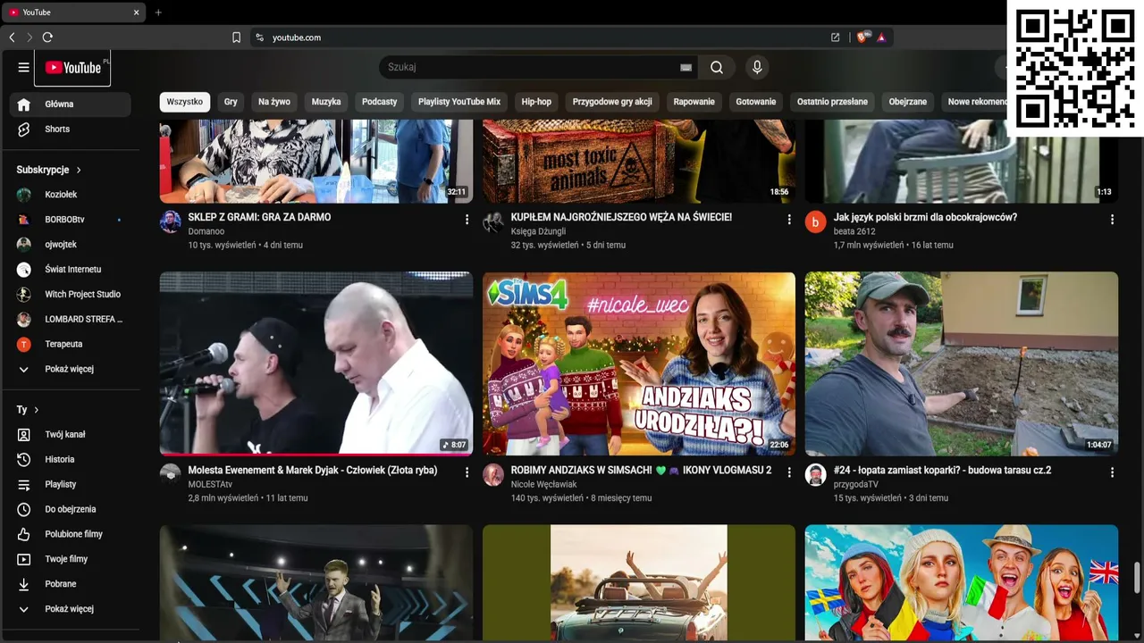
Task: Expand the Subskrypcje section chevron
Action: [x=79, y=170]
